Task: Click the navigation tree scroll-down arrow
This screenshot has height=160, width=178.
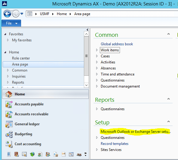Action: click(x=86, y=85)
